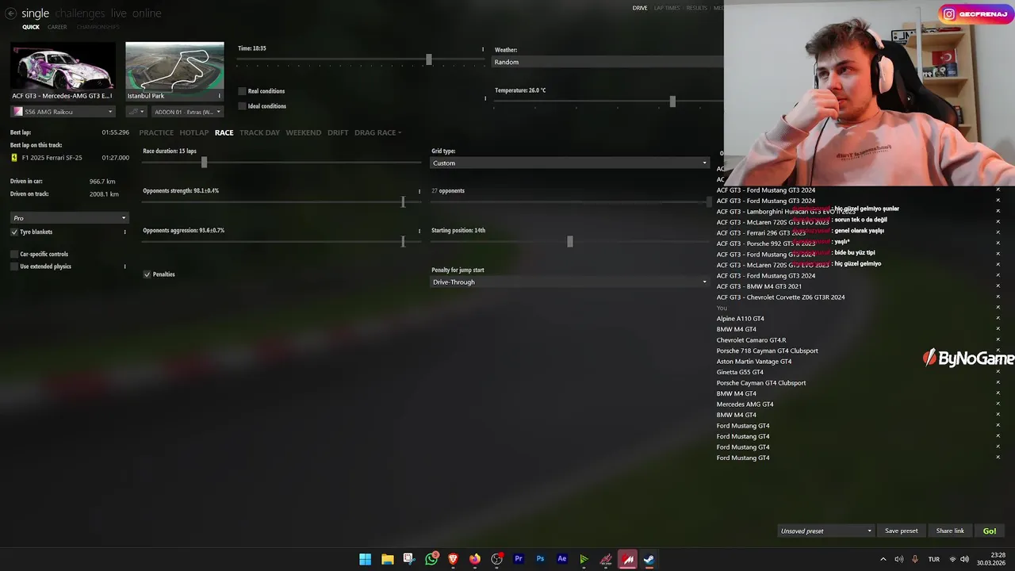Screen dimensions: 1015x571
Task: Enable Car-specific controls checkbox
Action: [x=14, y=255]
